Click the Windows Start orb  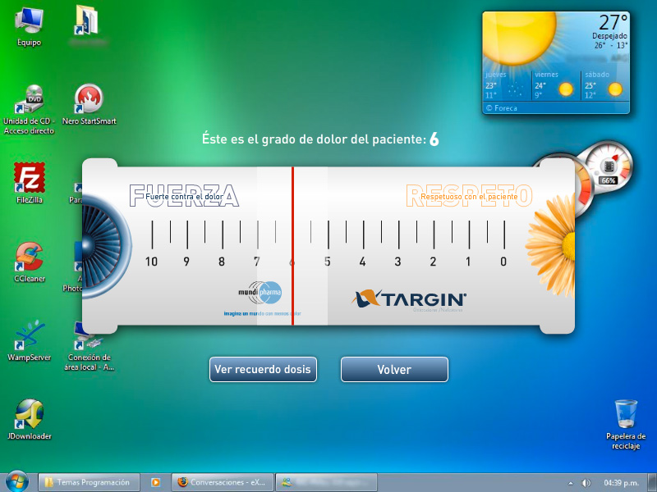click(16, 481)
